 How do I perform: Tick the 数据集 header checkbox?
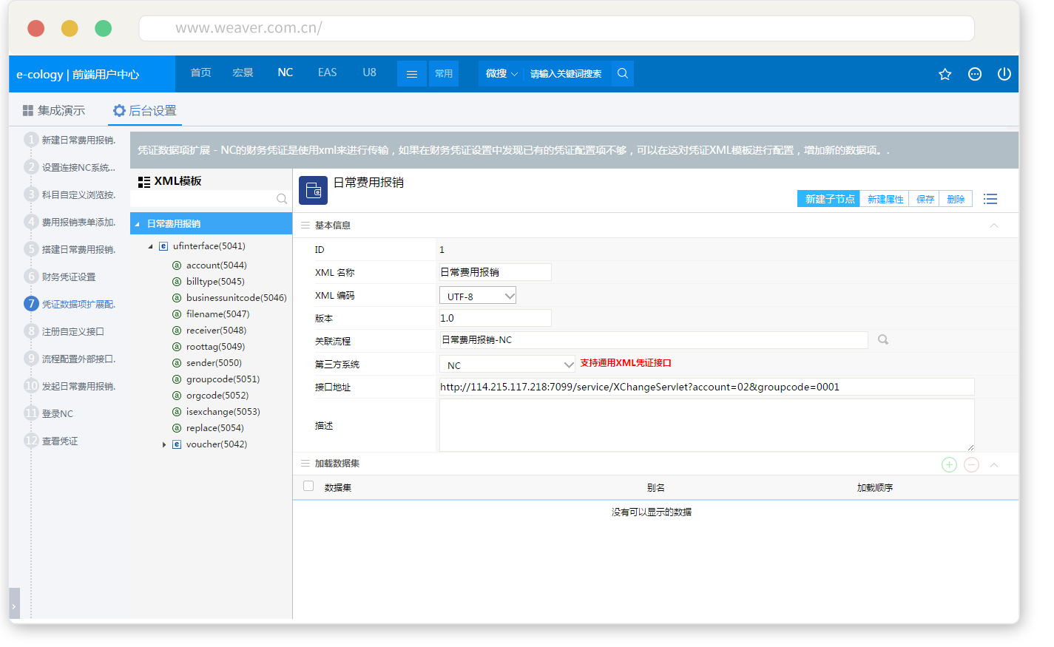(308, 486)
